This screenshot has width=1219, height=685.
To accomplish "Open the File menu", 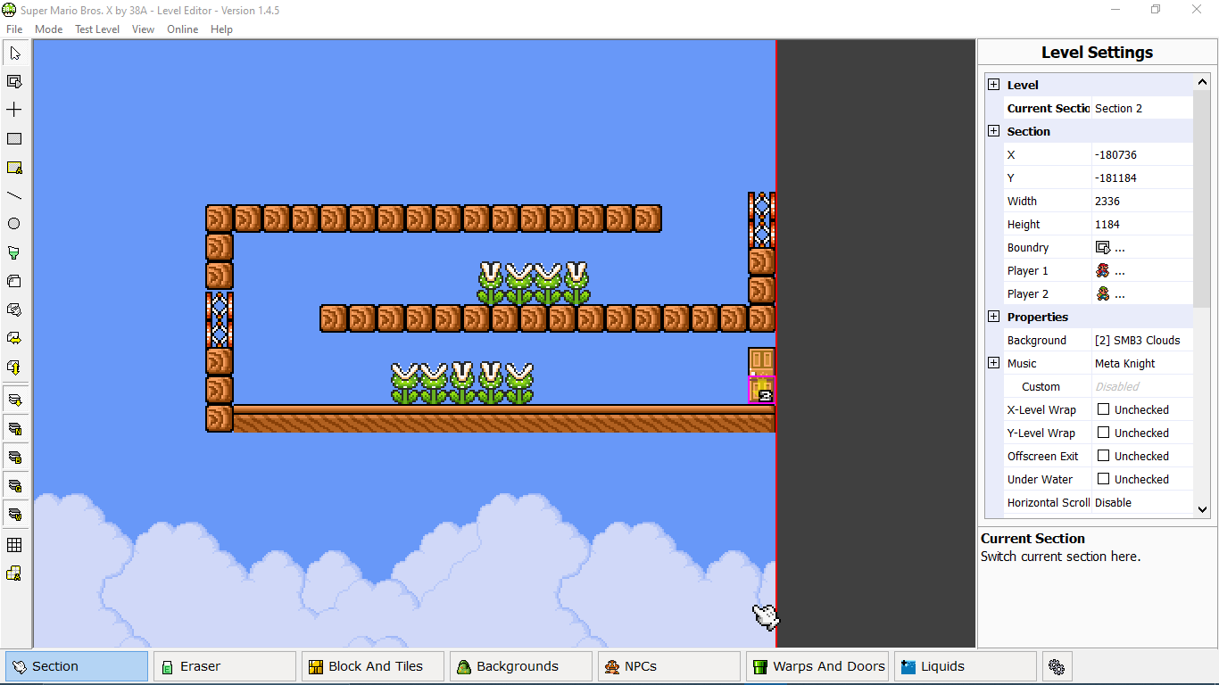I will (14, 29).
